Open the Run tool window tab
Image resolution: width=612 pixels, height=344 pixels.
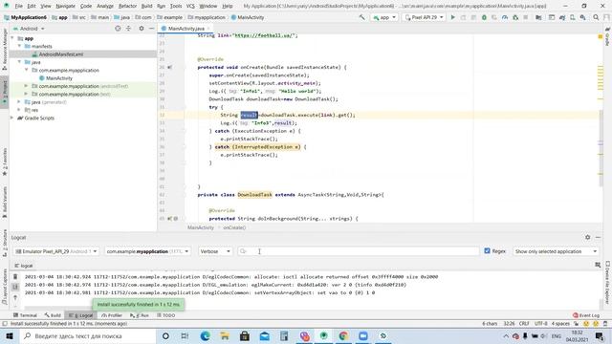click(x=140, y=315)
